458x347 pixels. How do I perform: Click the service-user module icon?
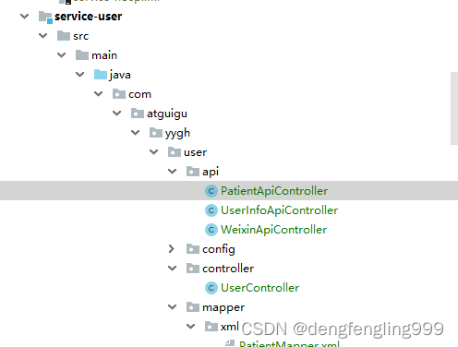[45, 17]
